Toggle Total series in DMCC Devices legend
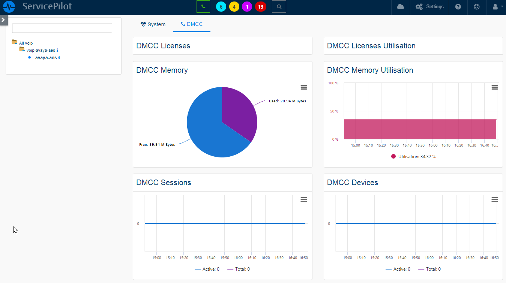Viewport: 506px width, 283px height. [429, 269]
